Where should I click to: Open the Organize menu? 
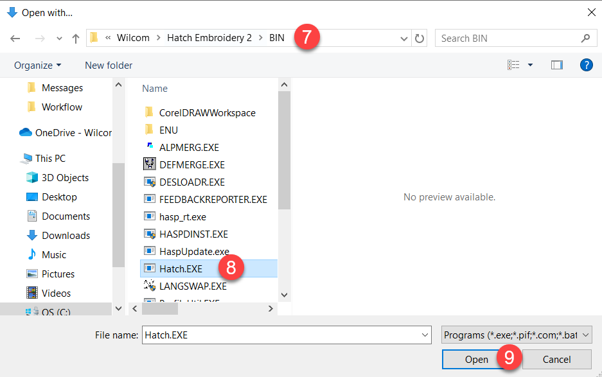point(38,66)
